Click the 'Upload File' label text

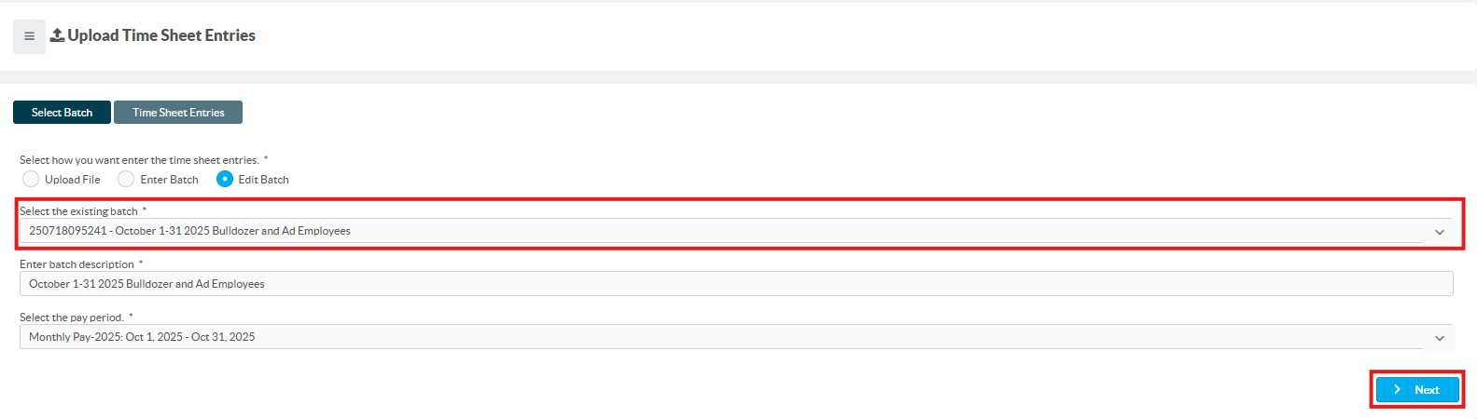[73, 180]
